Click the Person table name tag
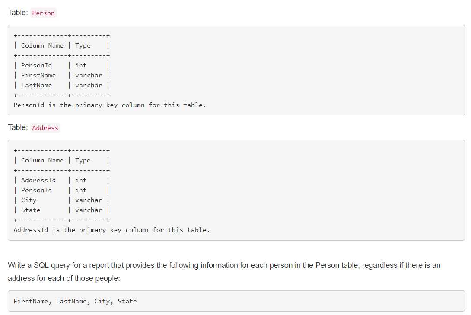 click(x=43, y=13)
